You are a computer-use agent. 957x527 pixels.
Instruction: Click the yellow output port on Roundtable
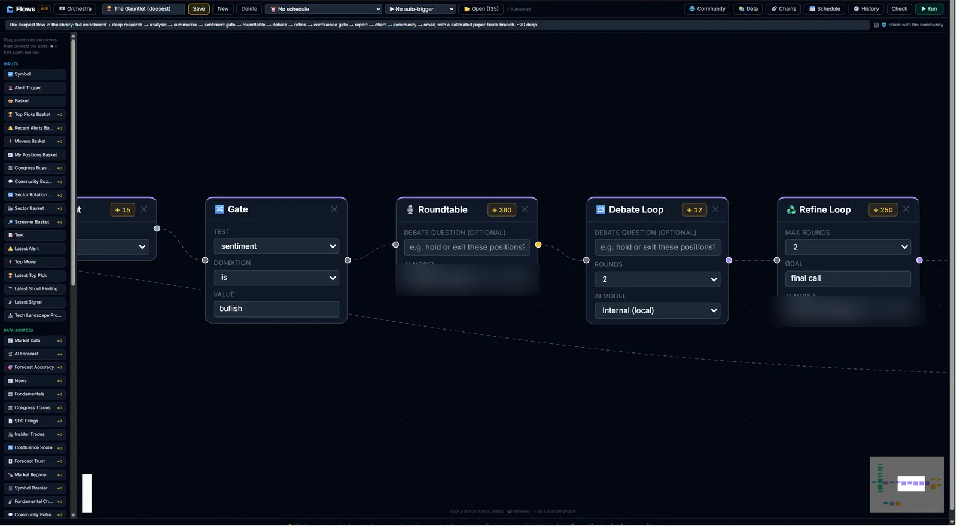pyautogui.click(x=538, y=245)
